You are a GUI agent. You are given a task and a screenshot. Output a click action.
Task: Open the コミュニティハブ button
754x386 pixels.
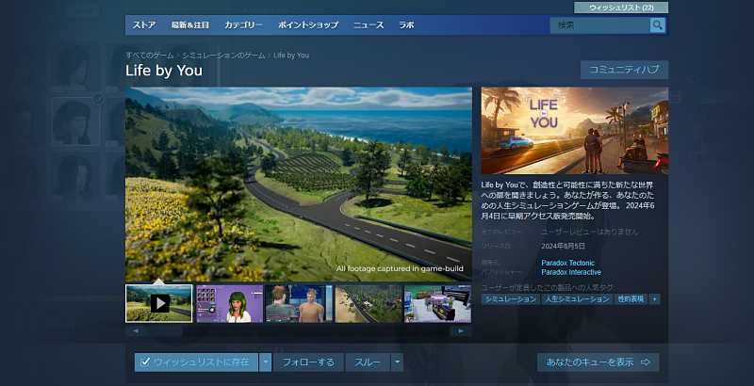[x=624, y=70]
